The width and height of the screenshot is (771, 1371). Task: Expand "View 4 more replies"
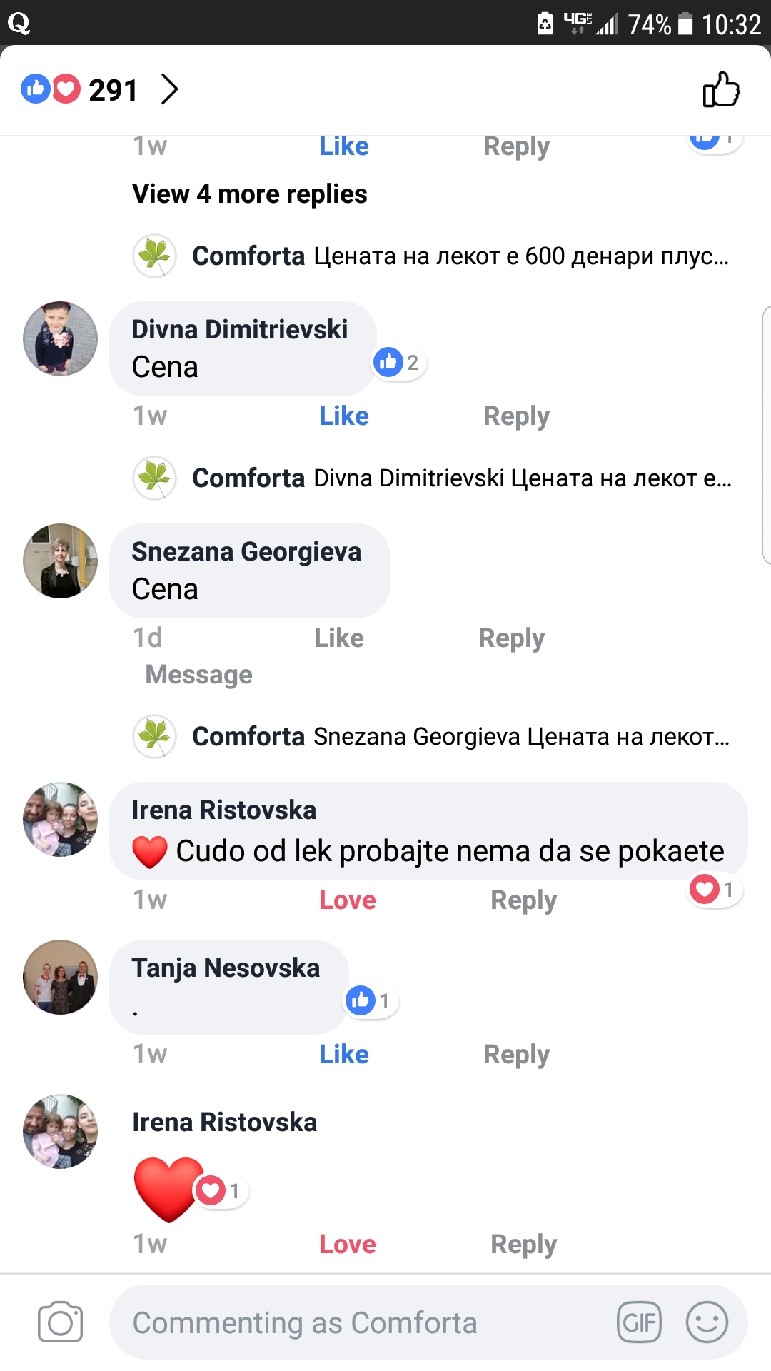coord(249,194)
